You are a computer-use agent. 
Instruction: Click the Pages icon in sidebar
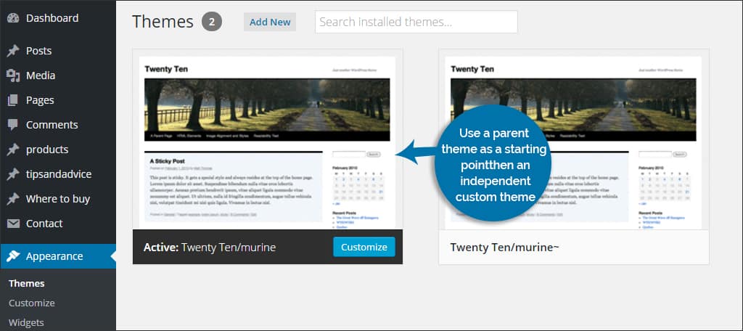(x=13, y=100)
